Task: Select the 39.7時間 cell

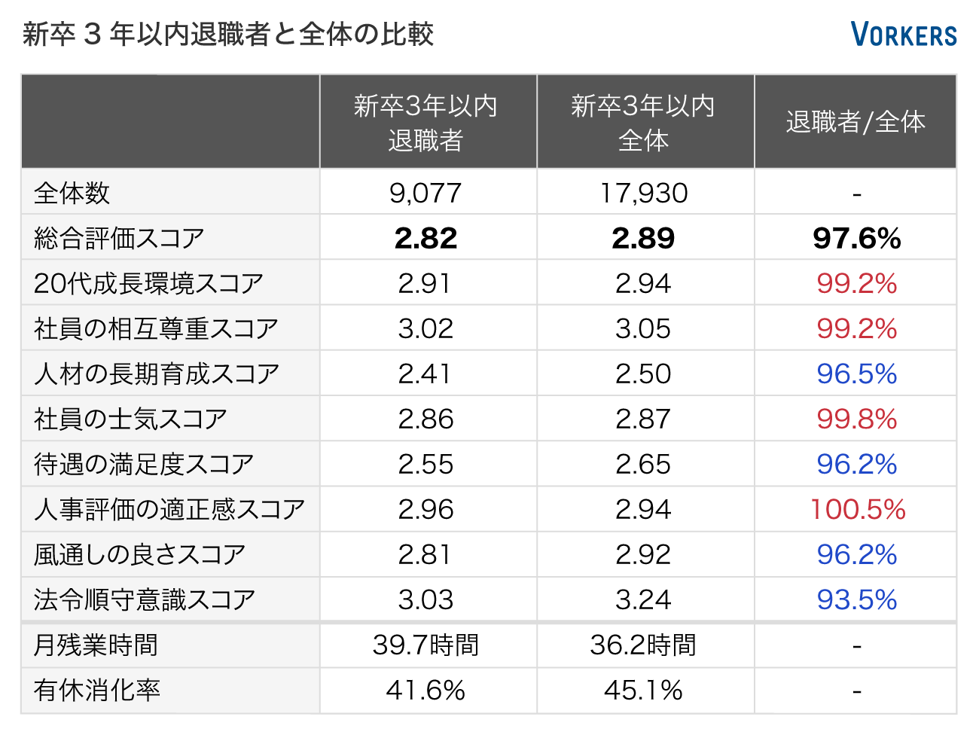Action: (x=425, y=645)
